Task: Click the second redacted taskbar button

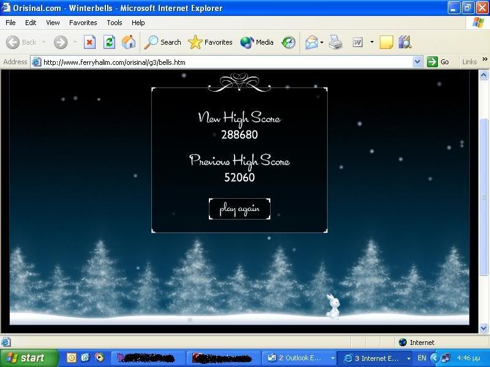Action: pyautogui.click(x=224, y=358)
